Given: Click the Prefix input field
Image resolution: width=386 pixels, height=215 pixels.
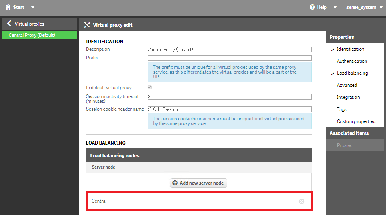Looking at the screenshot, I should (x=229, y=58).
